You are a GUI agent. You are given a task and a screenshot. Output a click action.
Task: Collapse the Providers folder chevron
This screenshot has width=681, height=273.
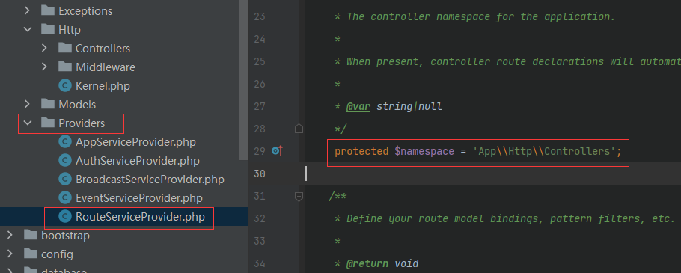[x=28, y=123]
